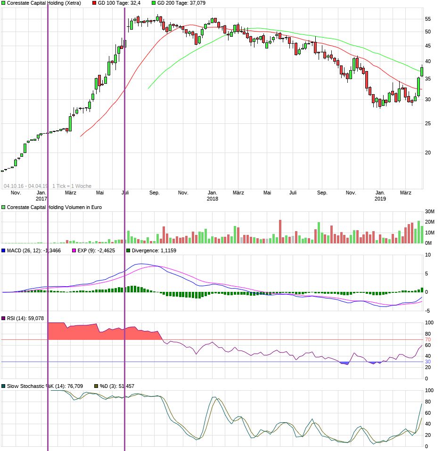Click the date range 04.10.16 - 04.04.19
This screenshot has width=443, height=451.
pos(25,185)
